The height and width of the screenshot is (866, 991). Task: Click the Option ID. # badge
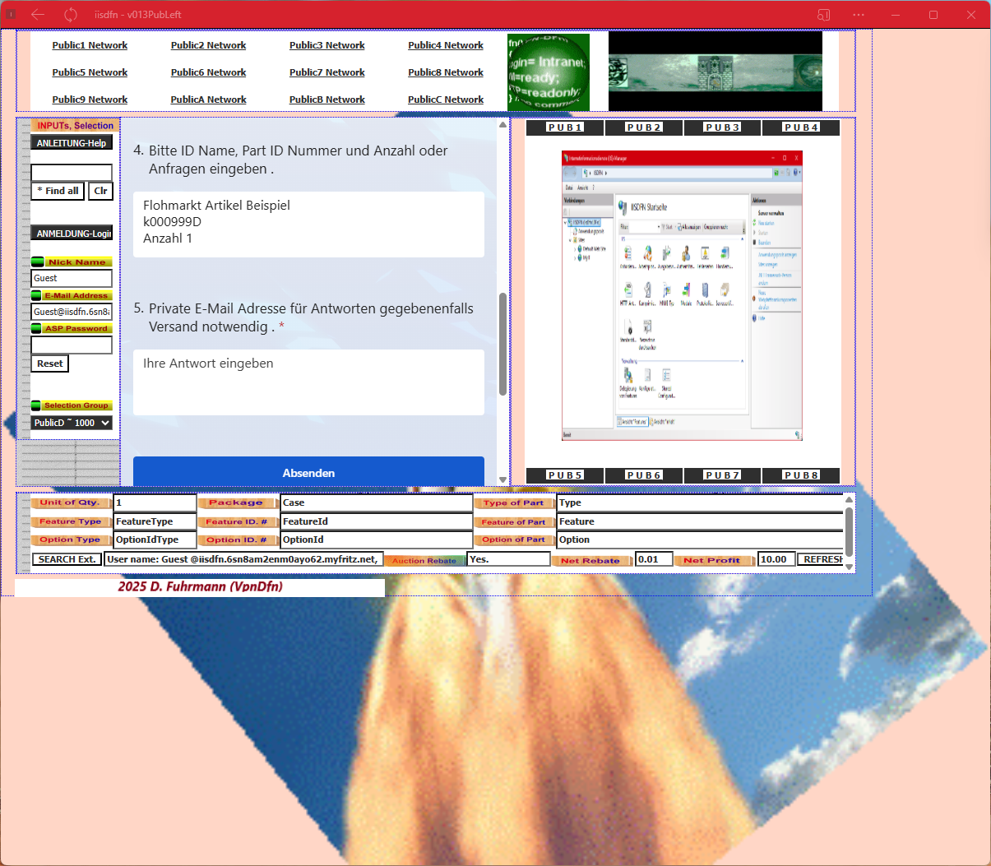pyautogui.click(x=238, y=540)
